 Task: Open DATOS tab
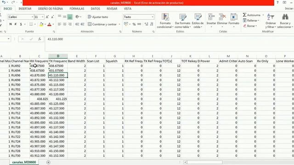tap(95, 9)
